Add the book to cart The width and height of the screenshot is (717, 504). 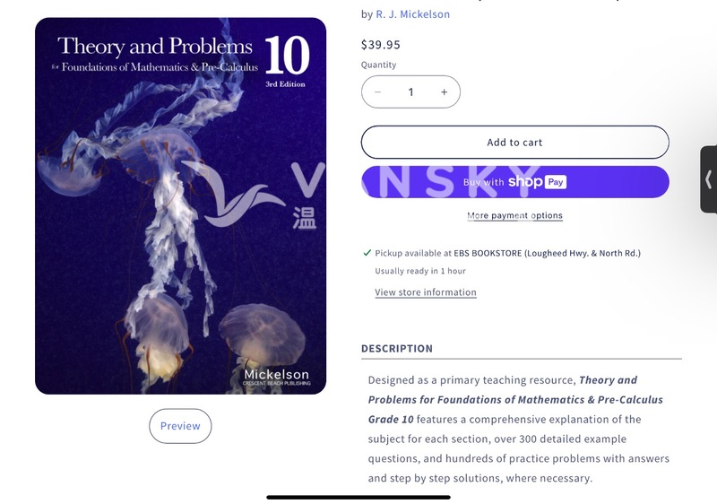click(514, 143)
